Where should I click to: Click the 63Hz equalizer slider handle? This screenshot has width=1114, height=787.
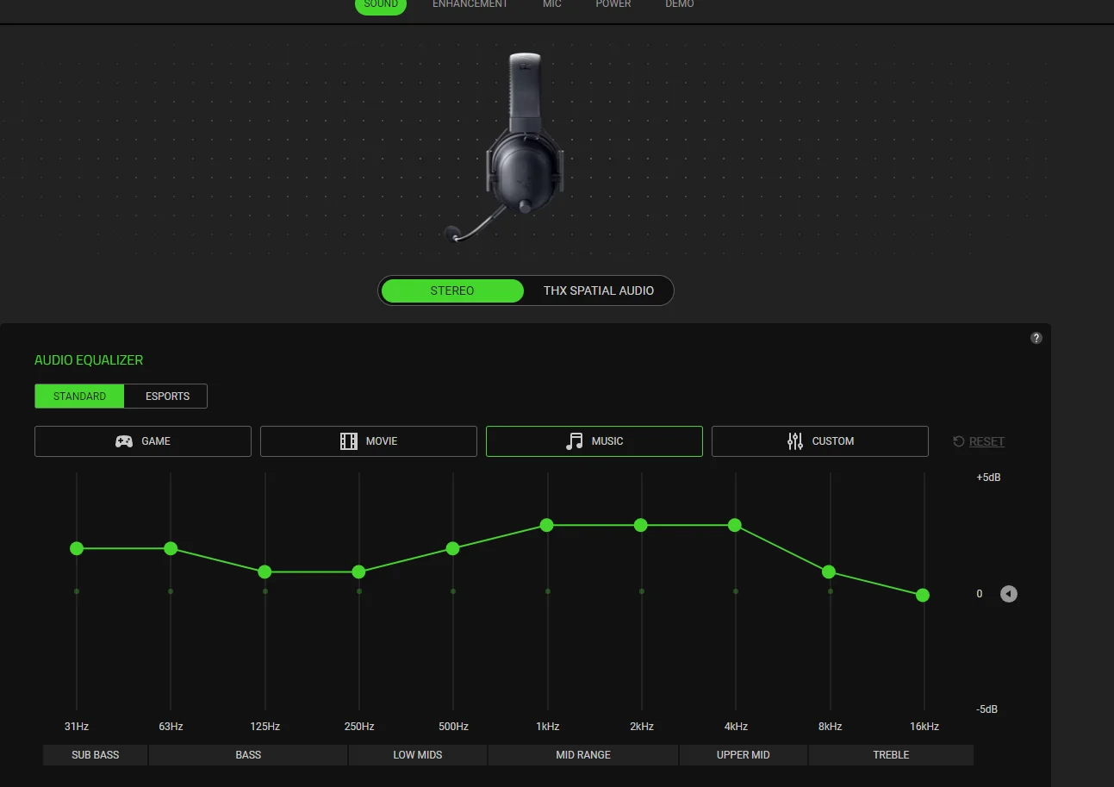click(x=171, y=548)
